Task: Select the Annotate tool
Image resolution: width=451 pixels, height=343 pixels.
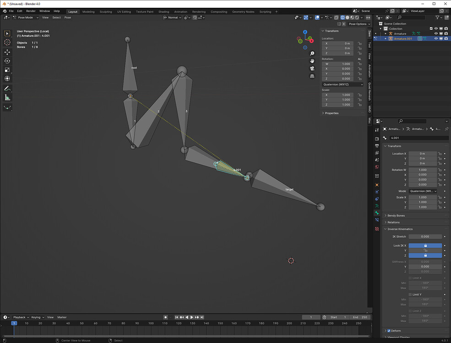Action: click(x=7, y=88)
